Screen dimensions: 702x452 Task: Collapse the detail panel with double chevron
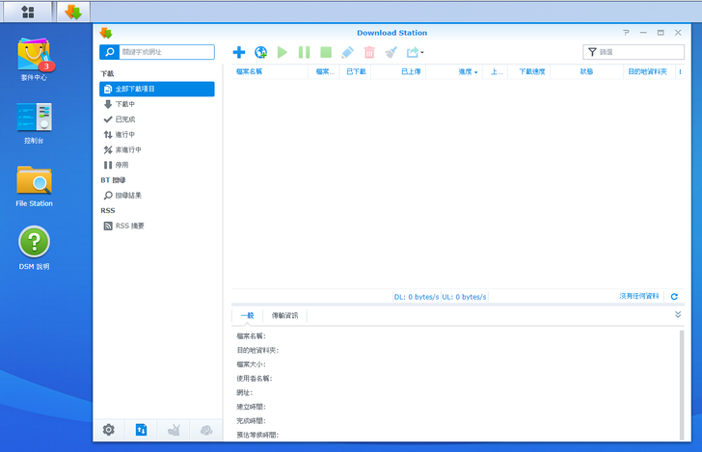pyautogui.click(x=677, y=314)
